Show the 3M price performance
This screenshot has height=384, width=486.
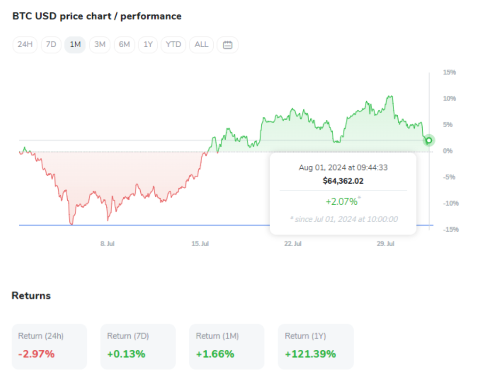click(100, 45)
